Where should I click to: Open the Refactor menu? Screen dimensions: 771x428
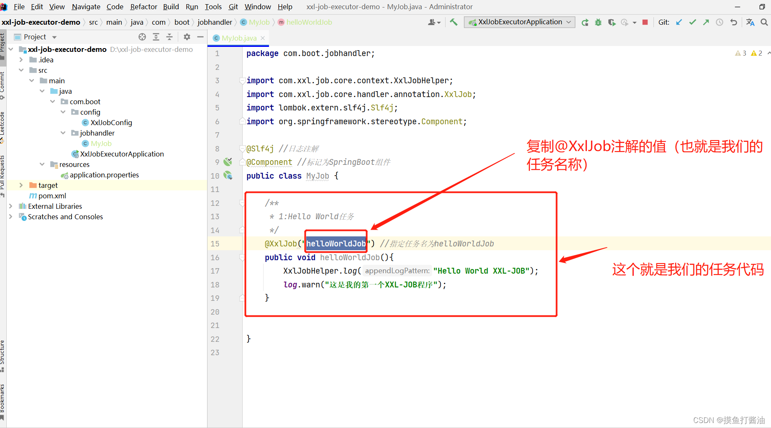tap(143, 7)
